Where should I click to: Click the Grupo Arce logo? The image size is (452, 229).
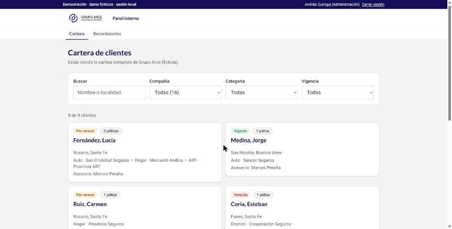[x=85, y=18]
